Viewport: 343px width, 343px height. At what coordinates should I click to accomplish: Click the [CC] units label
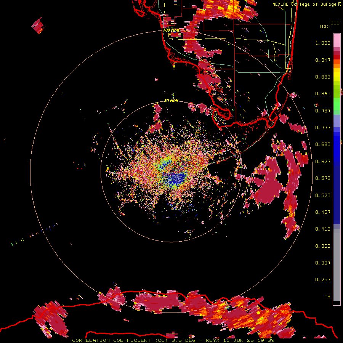tap(325, 26)
